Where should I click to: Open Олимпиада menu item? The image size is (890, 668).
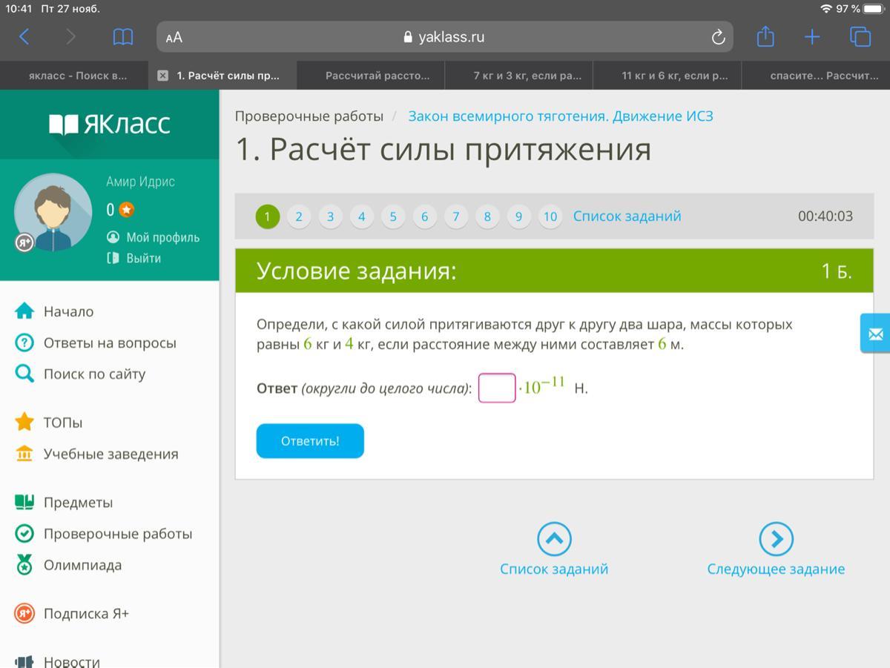[x=82, y=565]
